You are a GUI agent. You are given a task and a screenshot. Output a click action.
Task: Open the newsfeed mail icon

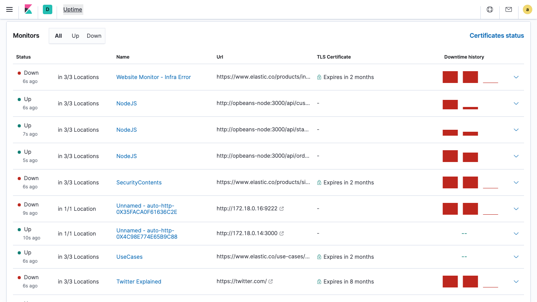pos(509,9)
